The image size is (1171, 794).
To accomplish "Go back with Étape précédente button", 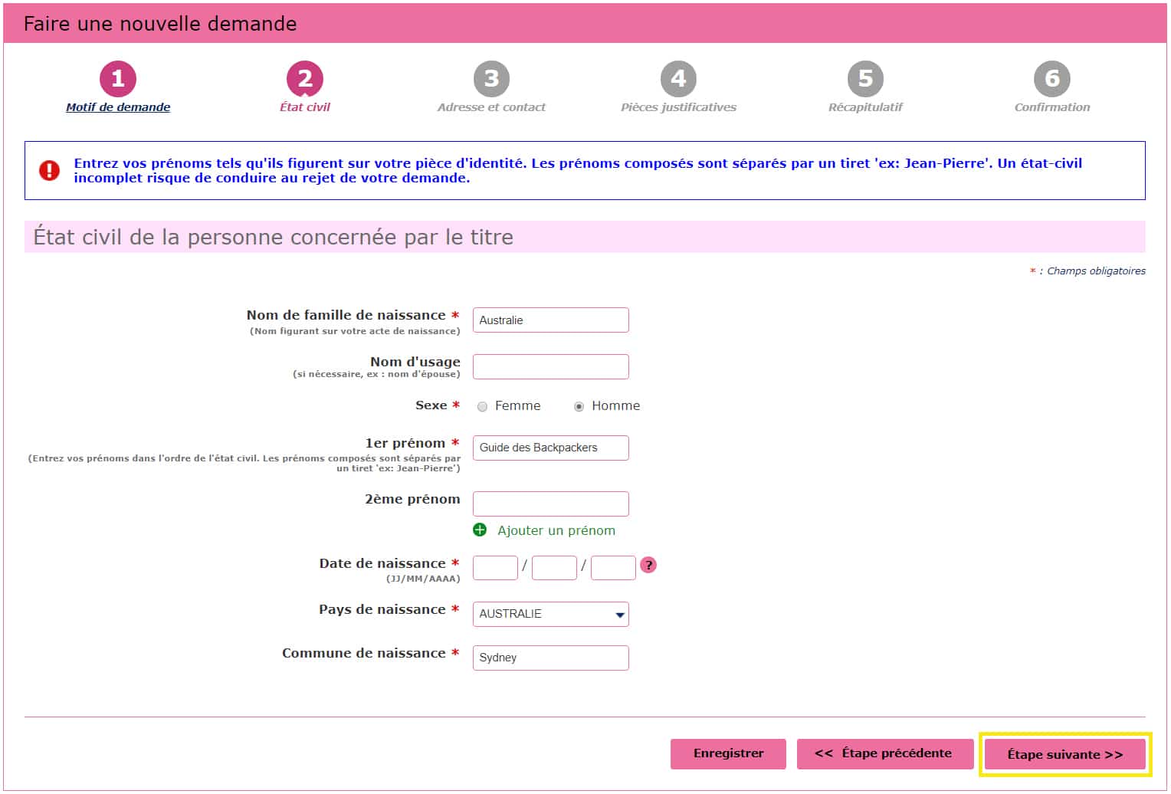I will click(x=885, y=753).
